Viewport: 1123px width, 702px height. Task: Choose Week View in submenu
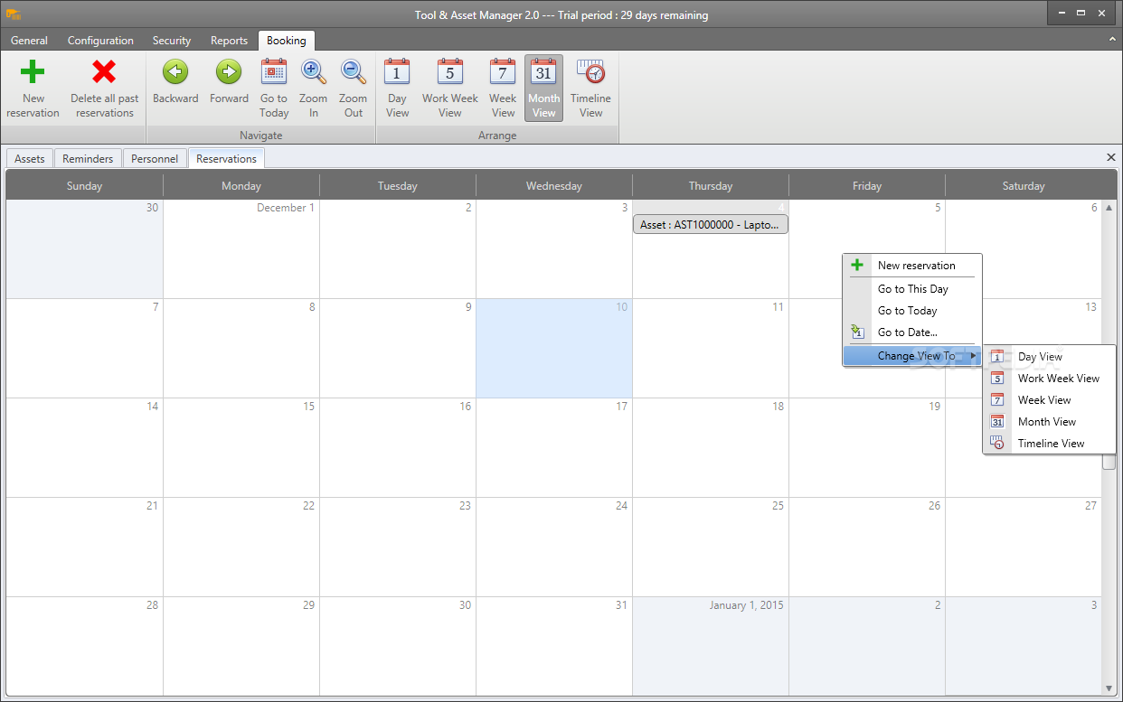pos(1050,400)
